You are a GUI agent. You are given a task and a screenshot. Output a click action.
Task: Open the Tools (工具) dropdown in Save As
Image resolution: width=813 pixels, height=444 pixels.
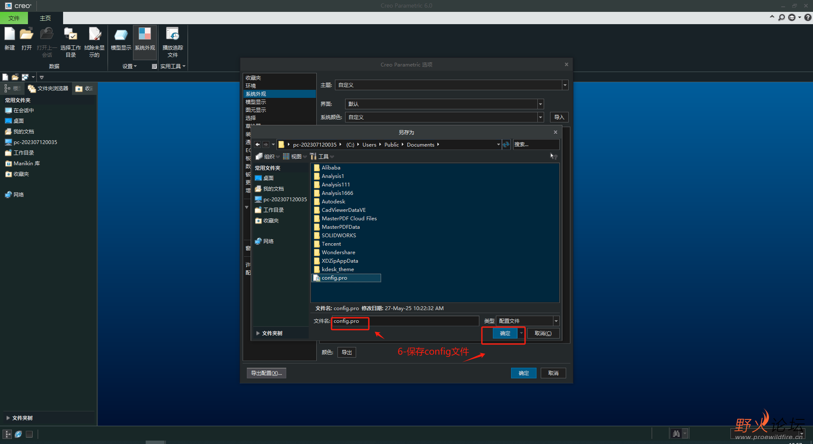[x=322, y=156]
